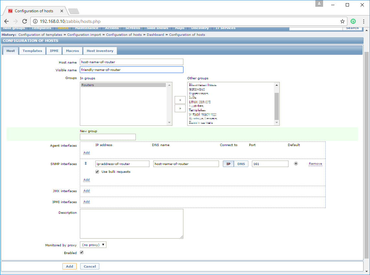
Task: Click the Search button at top right
Action: 352,28
